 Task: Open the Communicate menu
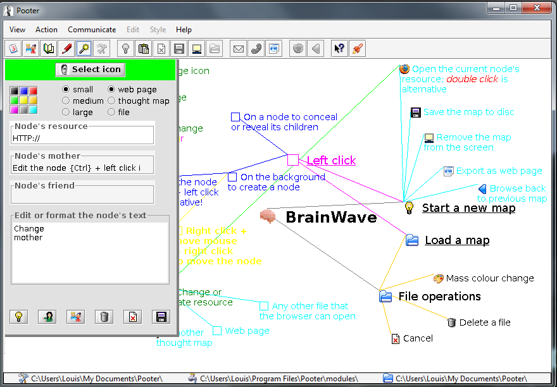pos(92,30)
